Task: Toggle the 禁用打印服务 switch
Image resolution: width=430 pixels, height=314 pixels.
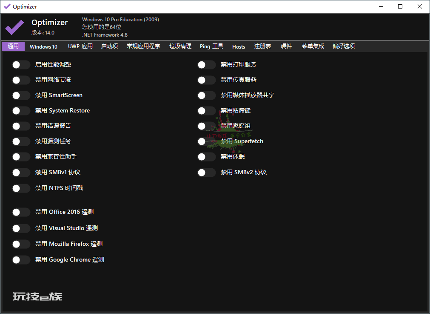Action: [x=207, y=65]
